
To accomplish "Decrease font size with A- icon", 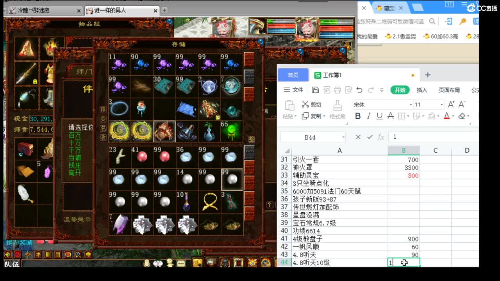I will [x=462, y=104].
